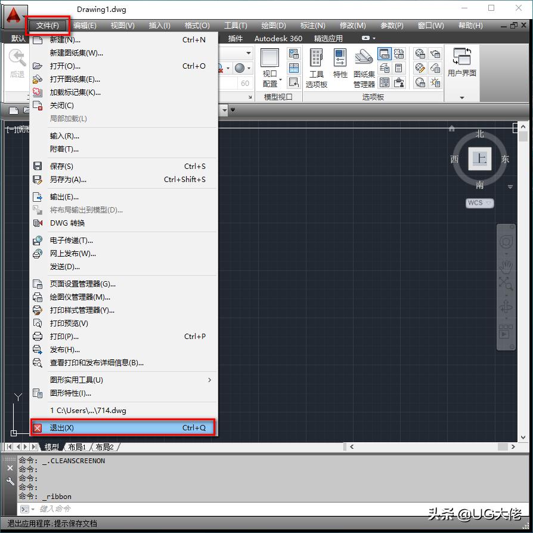Activate the Orbit tool on the navigation bar

click(x=506, y=307)
